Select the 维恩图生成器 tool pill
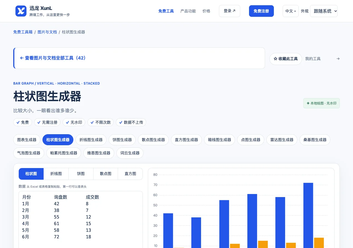This screenshot has height=248, width=353. [x=99, y=153]
